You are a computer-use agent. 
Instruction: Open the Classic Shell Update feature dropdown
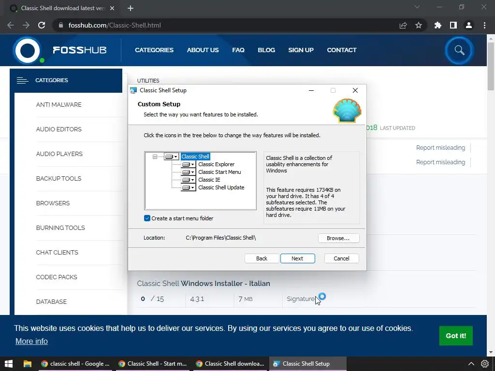coord(188,187)
